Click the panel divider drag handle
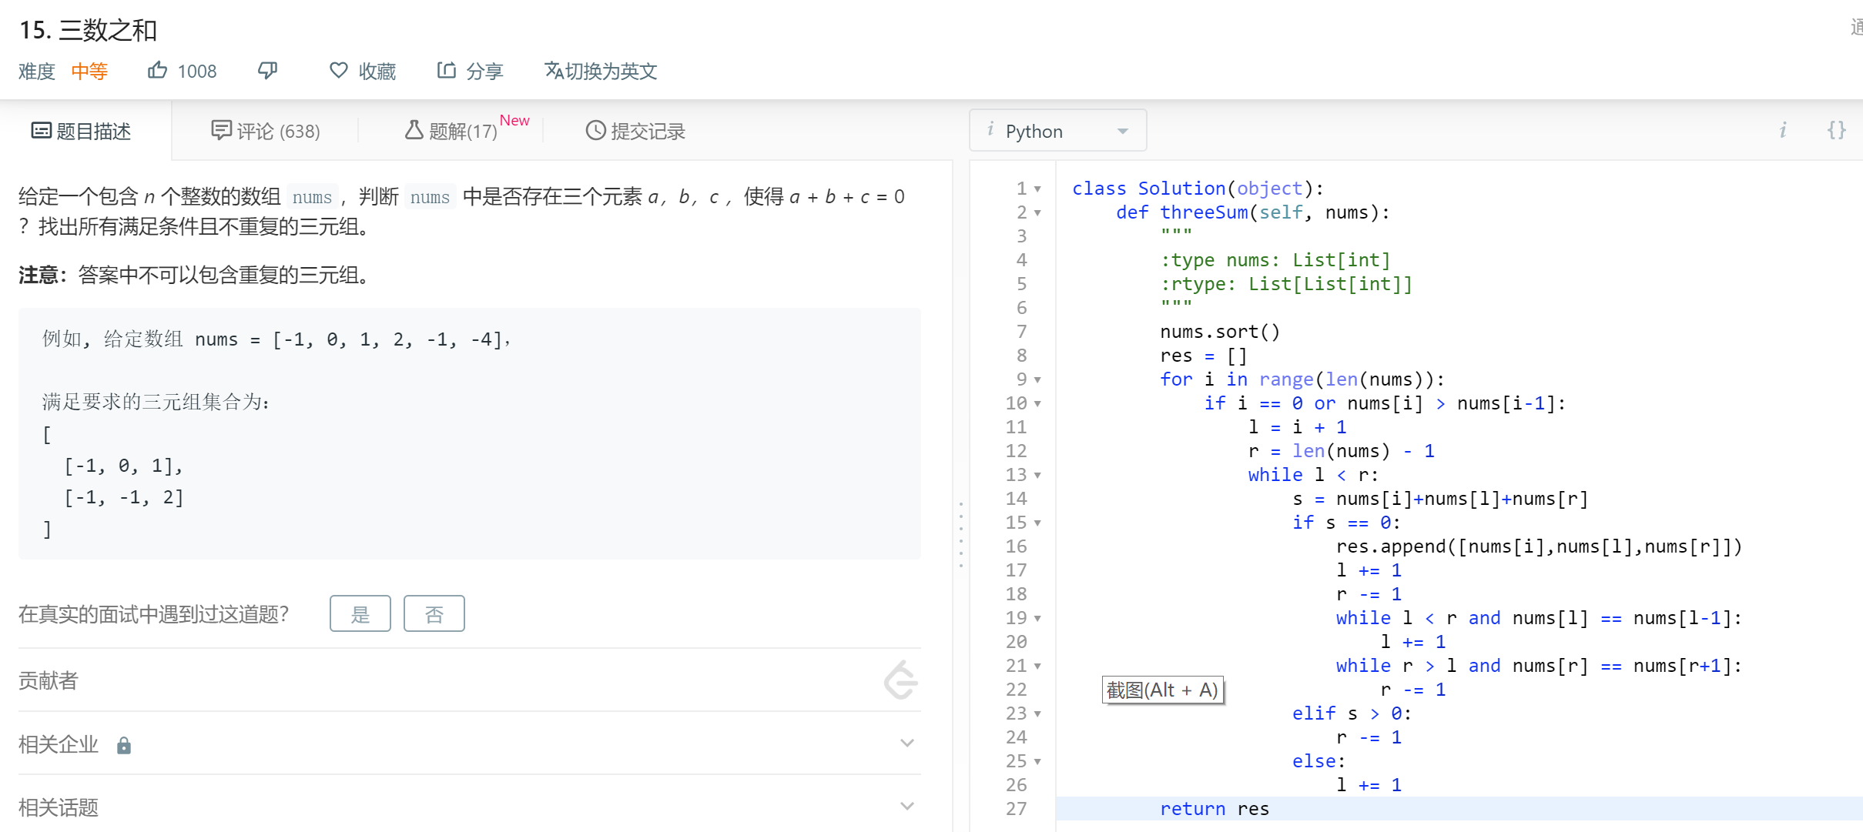1863x832 pixels. click(x=960, y=535)
